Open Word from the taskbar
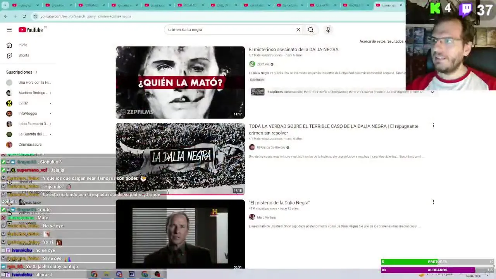The image size is (496, 279). point(132,274)
